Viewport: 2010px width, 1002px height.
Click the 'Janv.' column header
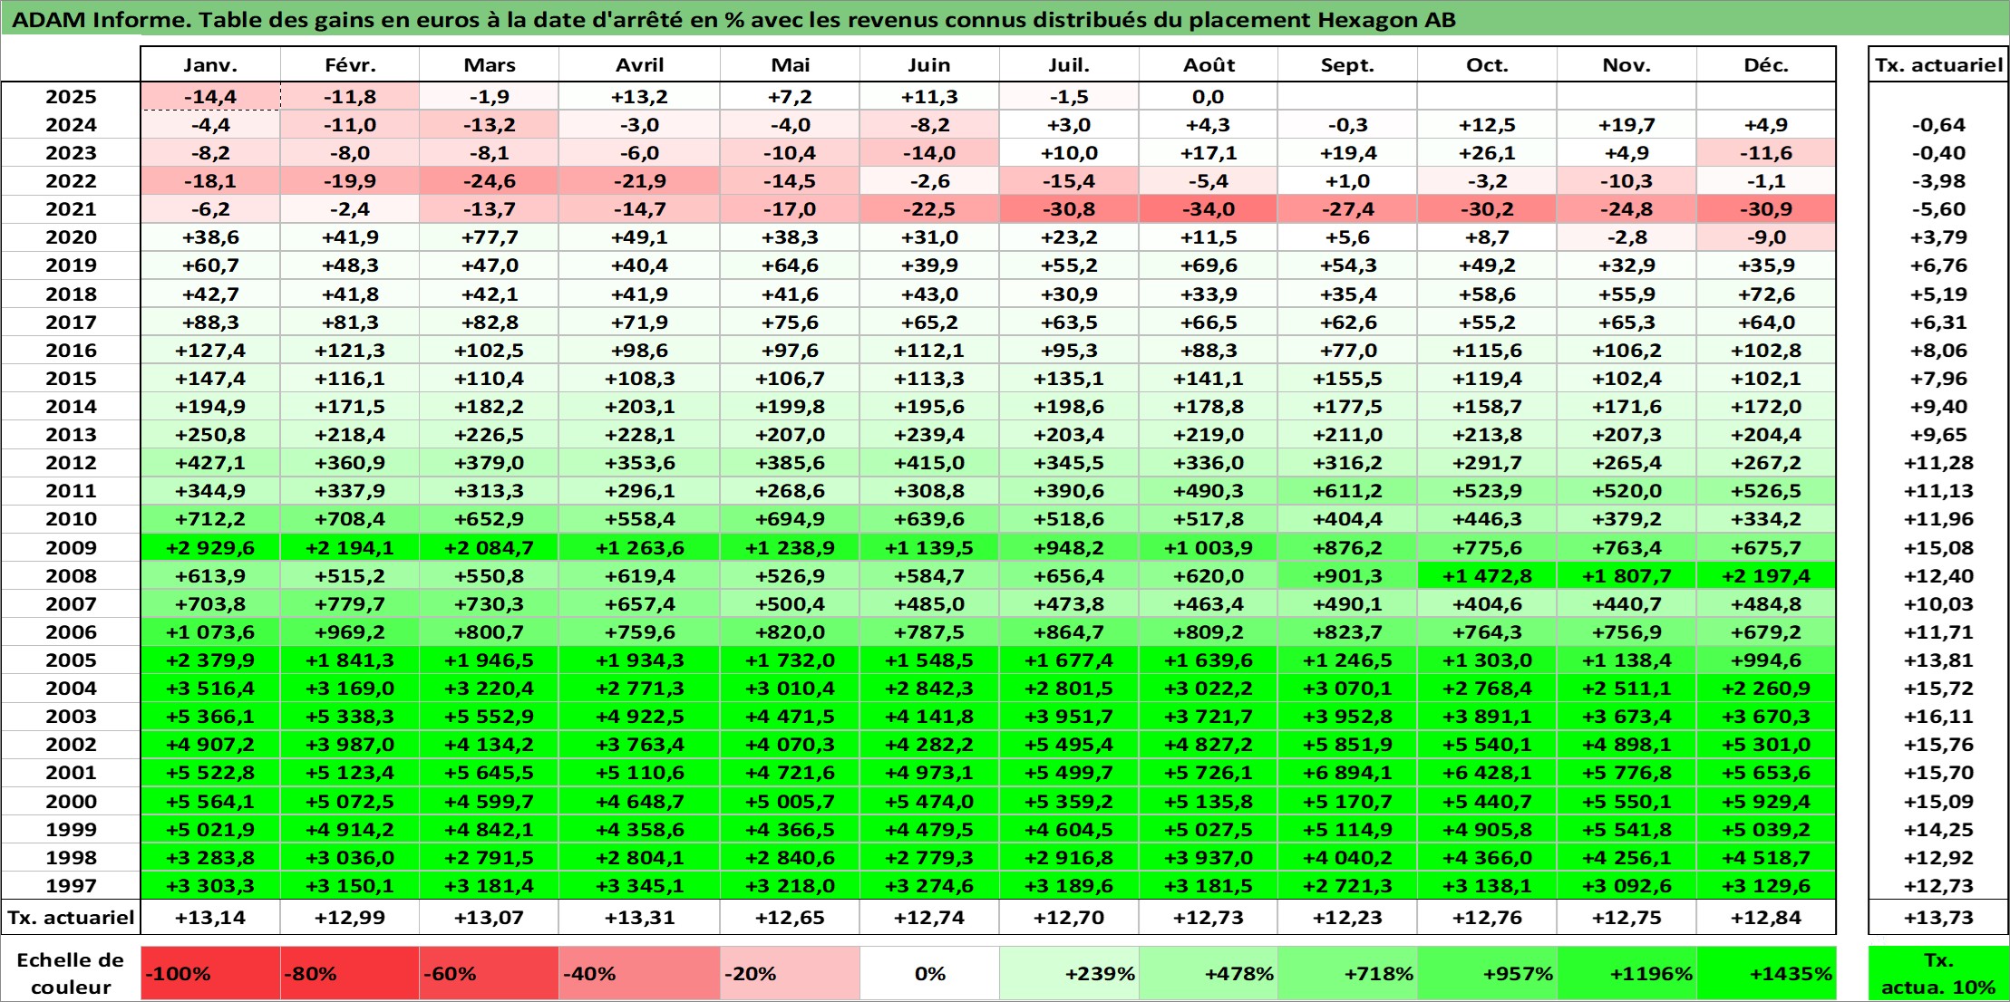tap(210, 65)
